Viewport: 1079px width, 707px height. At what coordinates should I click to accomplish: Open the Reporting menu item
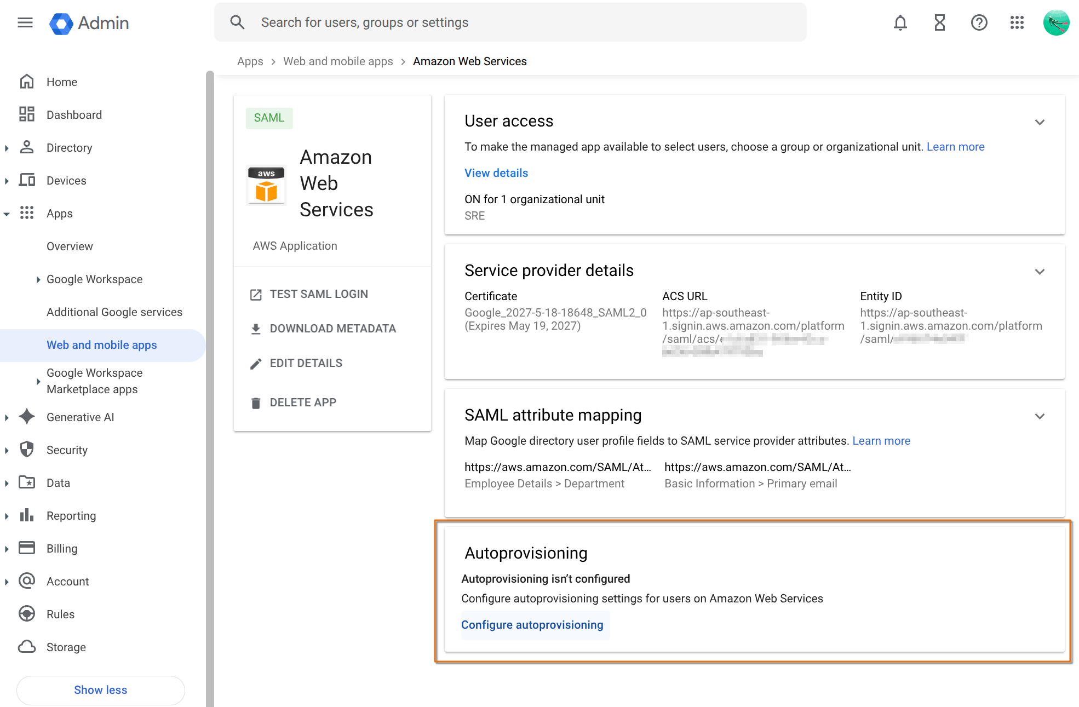point(71,516)
